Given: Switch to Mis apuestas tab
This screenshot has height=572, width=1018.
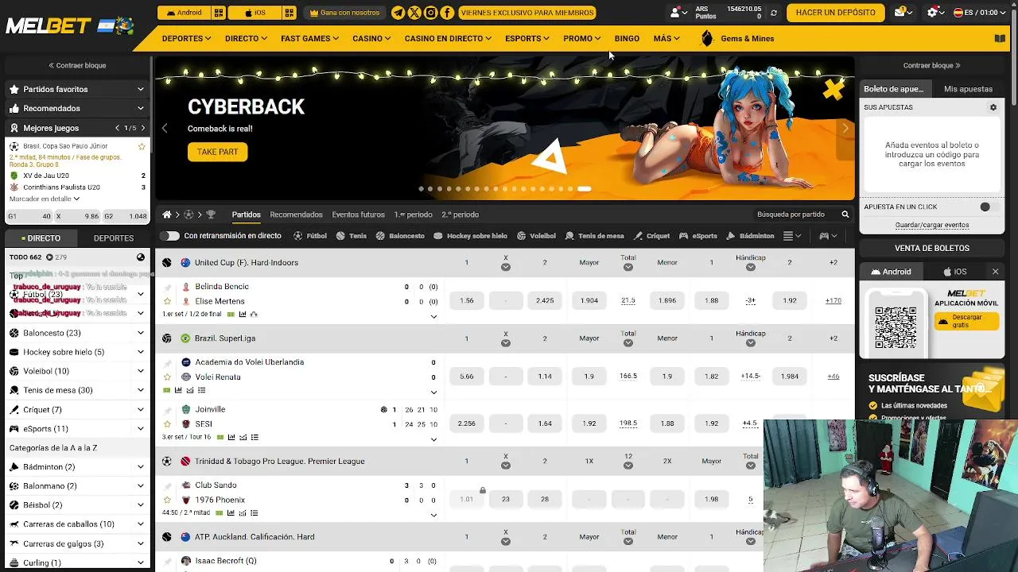Looking at the screenshot, I should [968, 89].
